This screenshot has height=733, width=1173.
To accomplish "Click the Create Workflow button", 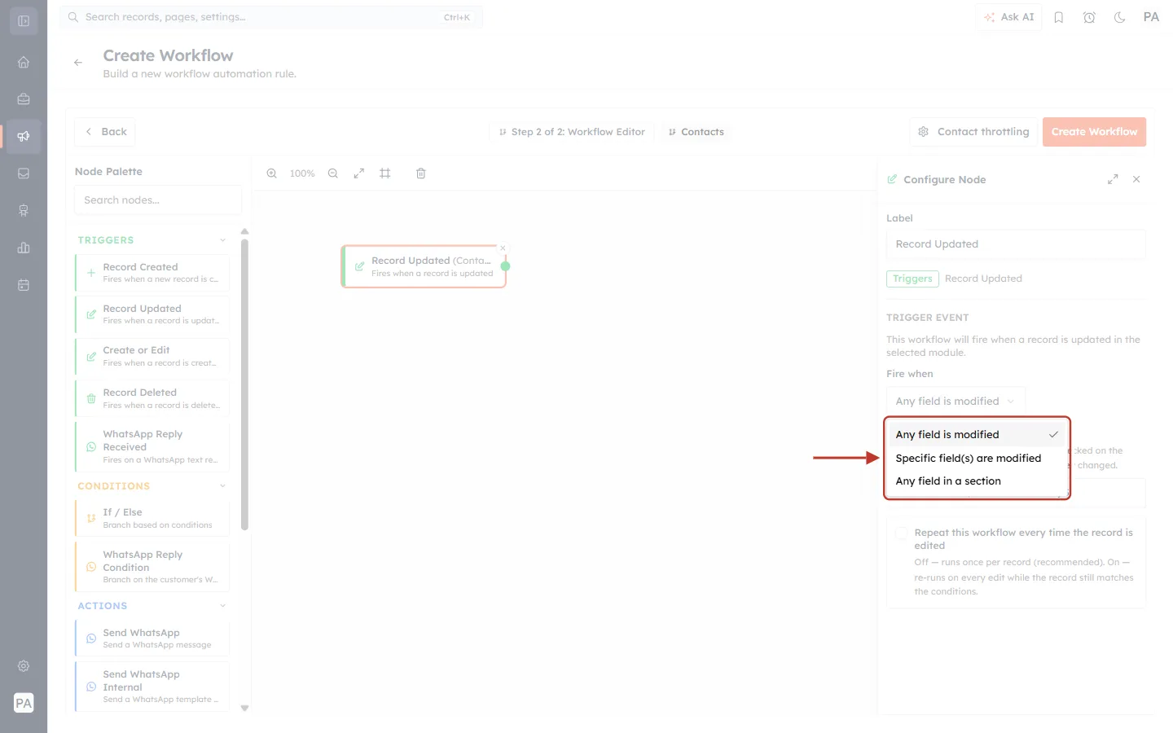I will pos(1094,132).
